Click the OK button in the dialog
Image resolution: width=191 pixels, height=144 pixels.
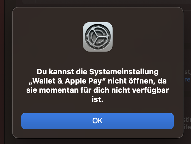[98, 121]
